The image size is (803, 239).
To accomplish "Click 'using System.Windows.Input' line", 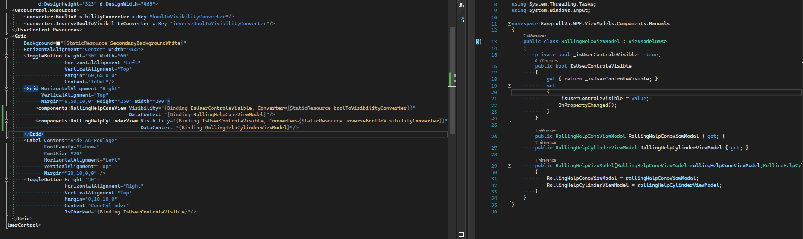I will [x=551, y=10].
